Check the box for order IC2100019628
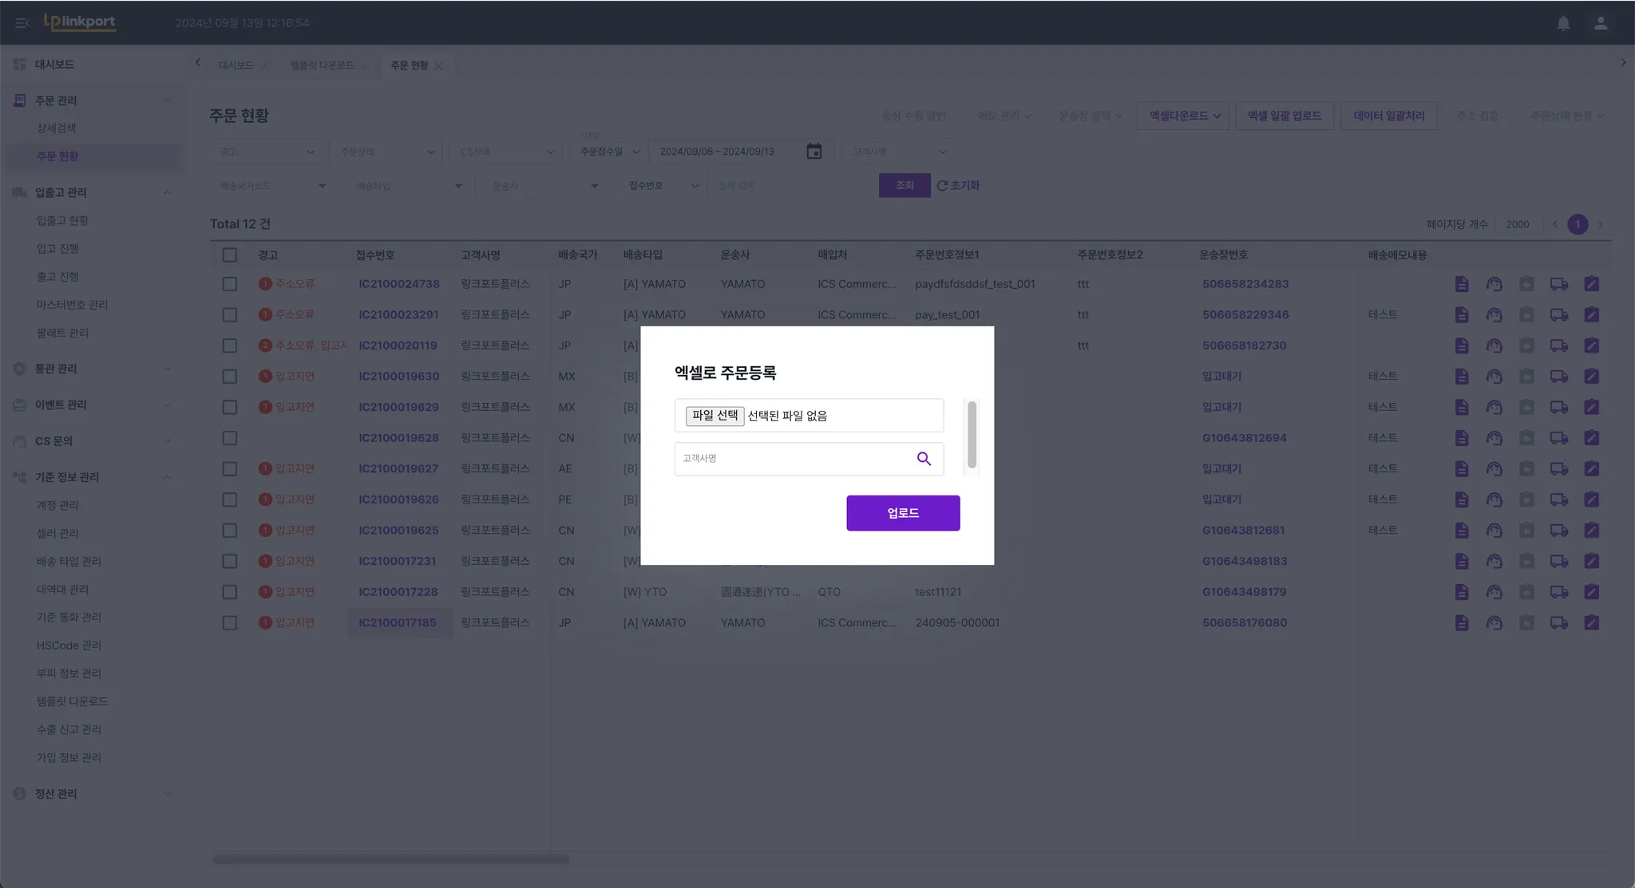This screenshot has width=1635, height=888. [x=230, y=438]
